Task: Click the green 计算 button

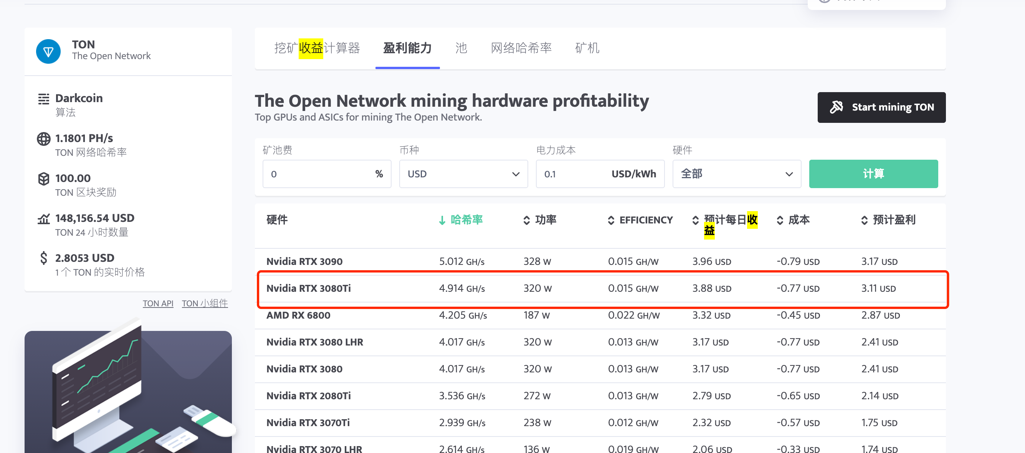Action: point(873,174)
